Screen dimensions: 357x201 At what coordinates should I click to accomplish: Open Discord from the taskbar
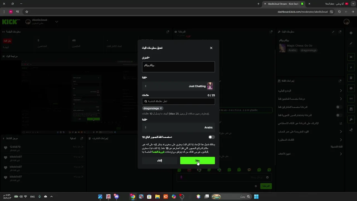pos(117,197)
